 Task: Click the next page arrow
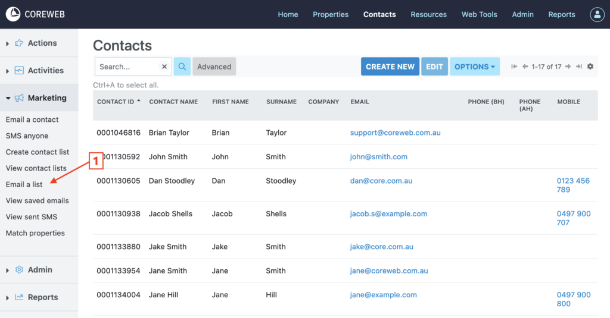click(x=568, y=67)
